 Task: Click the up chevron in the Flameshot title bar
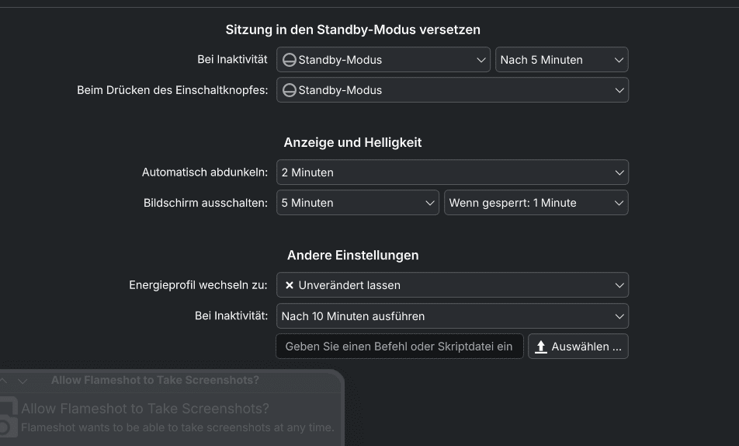pos(4,381)
